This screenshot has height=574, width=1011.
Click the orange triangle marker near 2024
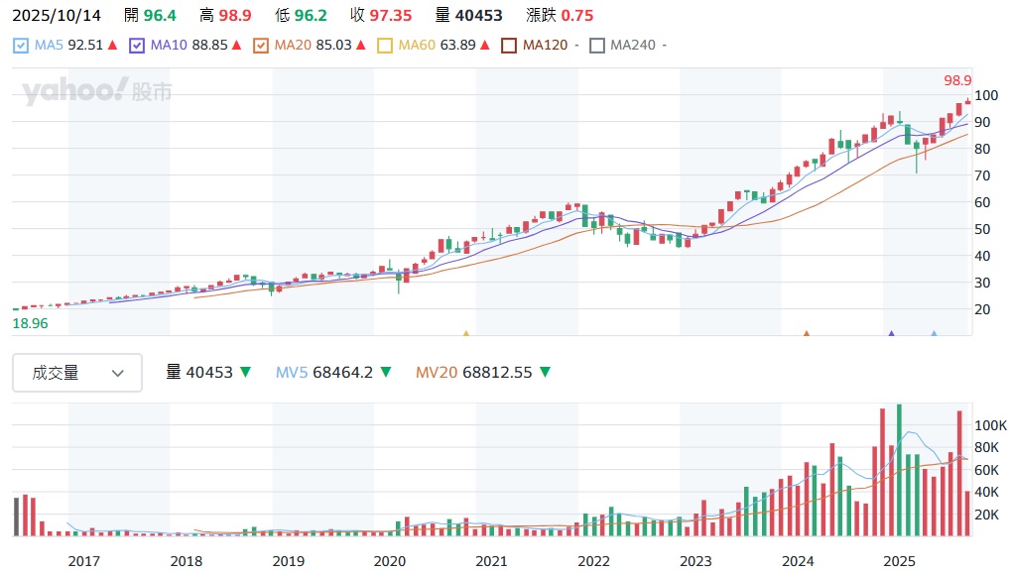coord(806,334)
